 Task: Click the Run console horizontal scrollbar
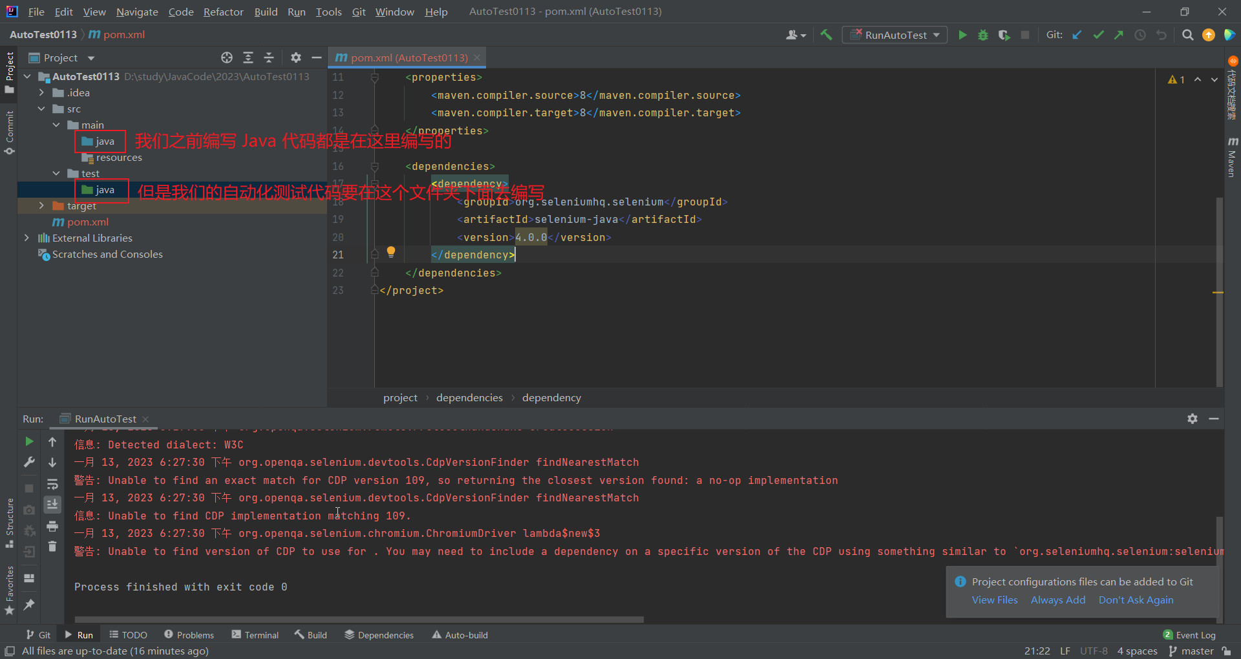[x=359, y=620]
